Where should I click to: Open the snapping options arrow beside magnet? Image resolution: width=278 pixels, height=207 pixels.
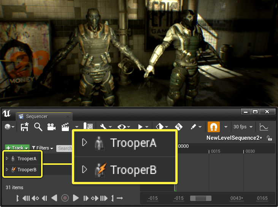226,127
